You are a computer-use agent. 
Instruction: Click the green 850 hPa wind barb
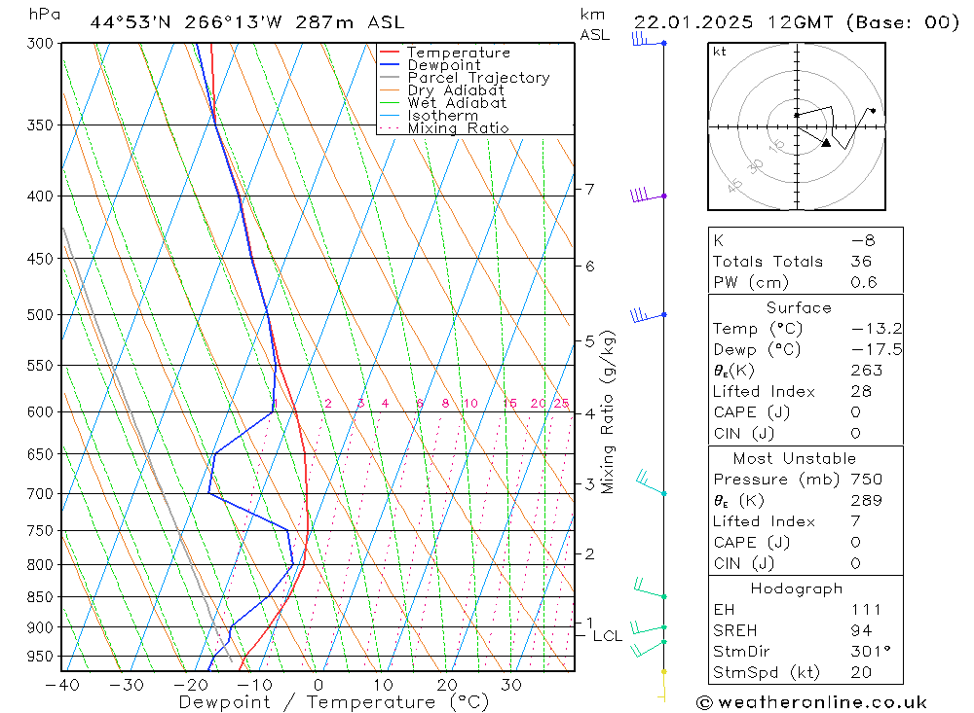(x=651, y=588)
